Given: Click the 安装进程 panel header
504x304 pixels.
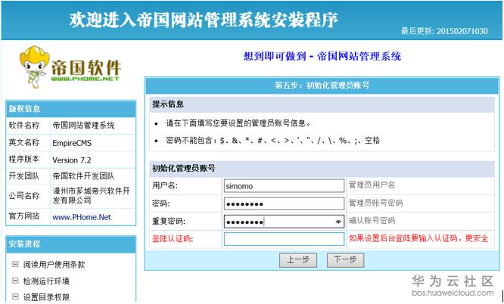Looking at the screenshot, I should coord(70,244).
